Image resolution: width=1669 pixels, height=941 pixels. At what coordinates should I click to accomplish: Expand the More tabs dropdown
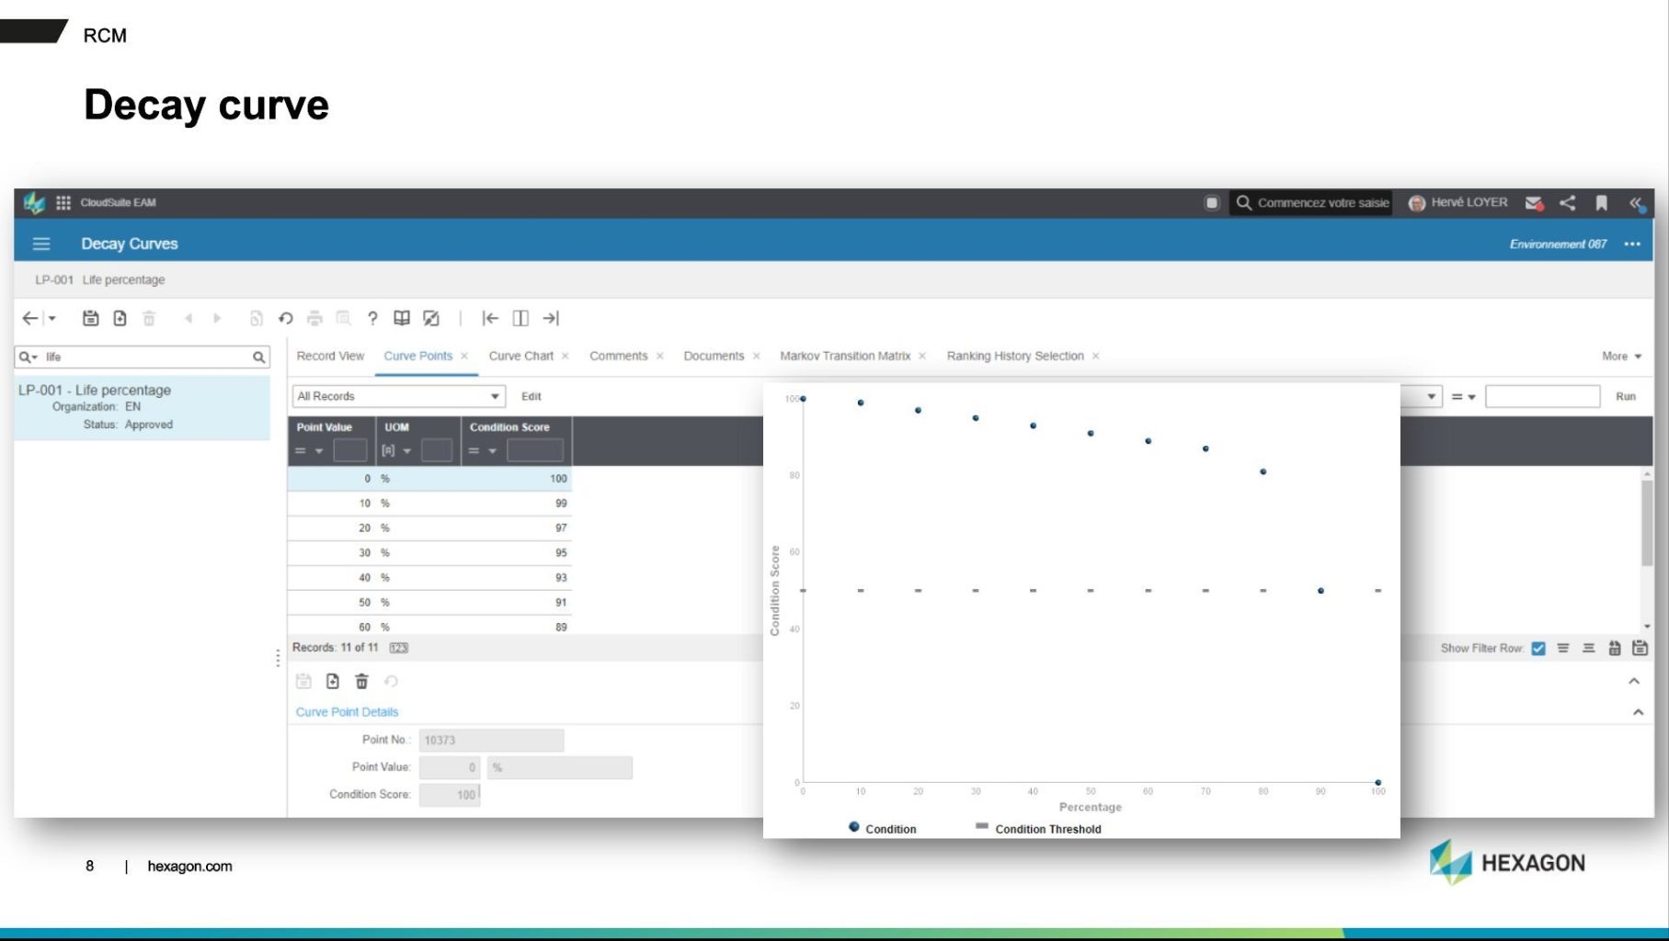pos(1621,357)
